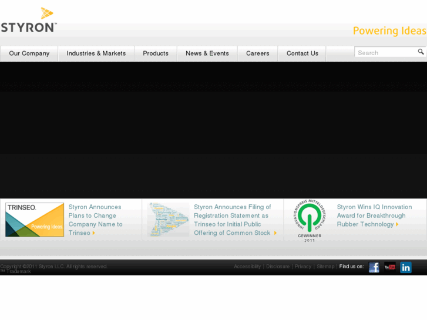Click arrow after Common Stock headline

click(275, 233)
